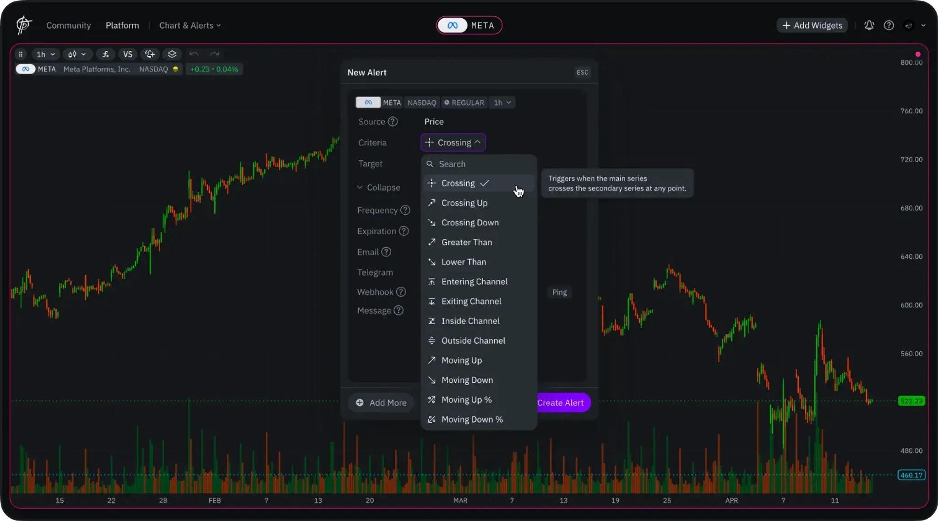Image resolution: width=938 pixels, height=521 pixels.
Task: Click the Create Alert button
Action: [560, 403]
